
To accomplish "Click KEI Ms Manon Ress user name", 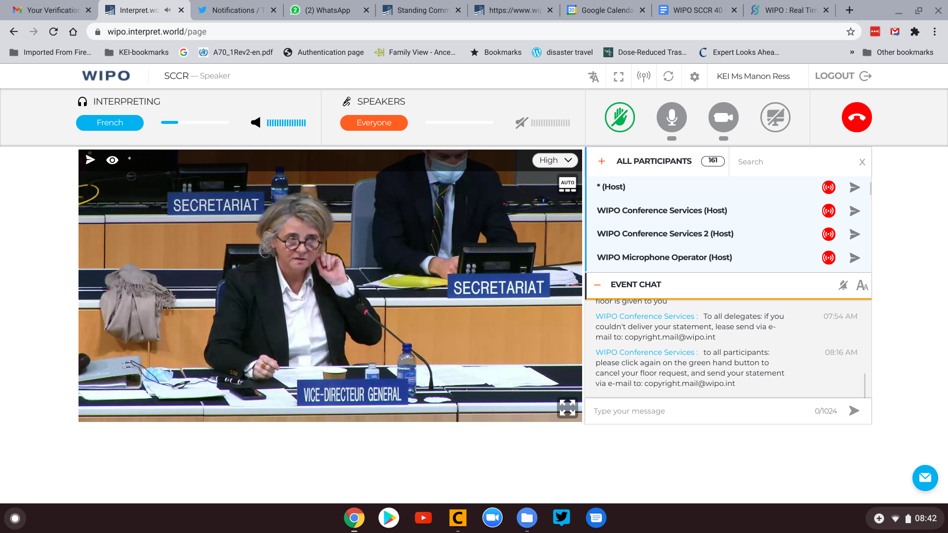I will (753, 76).
